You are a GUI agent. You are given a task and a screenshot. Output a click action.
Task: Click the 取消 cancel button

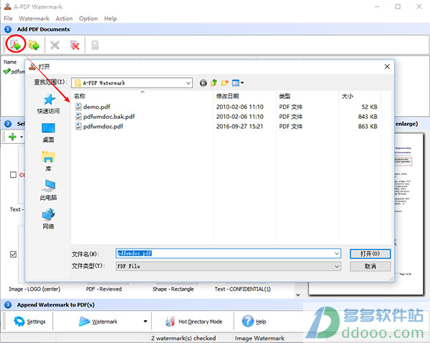(371, 266)
